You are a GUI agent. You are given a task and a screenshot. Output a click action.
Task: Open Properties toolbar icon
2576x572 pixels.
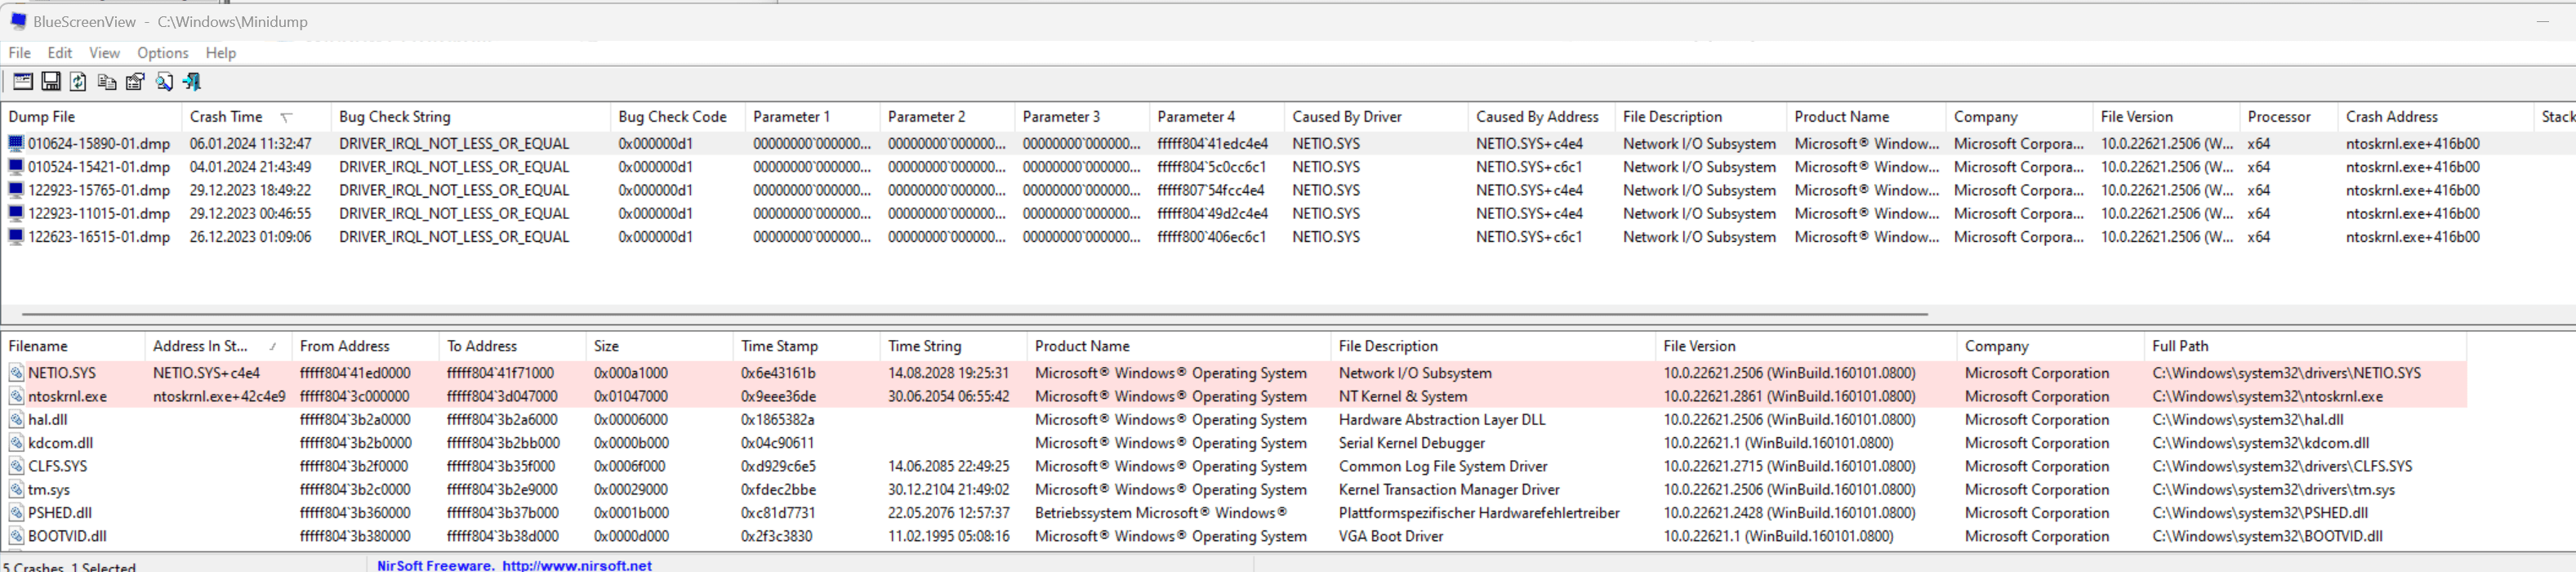pyautogui.click(x=135, y=82)
